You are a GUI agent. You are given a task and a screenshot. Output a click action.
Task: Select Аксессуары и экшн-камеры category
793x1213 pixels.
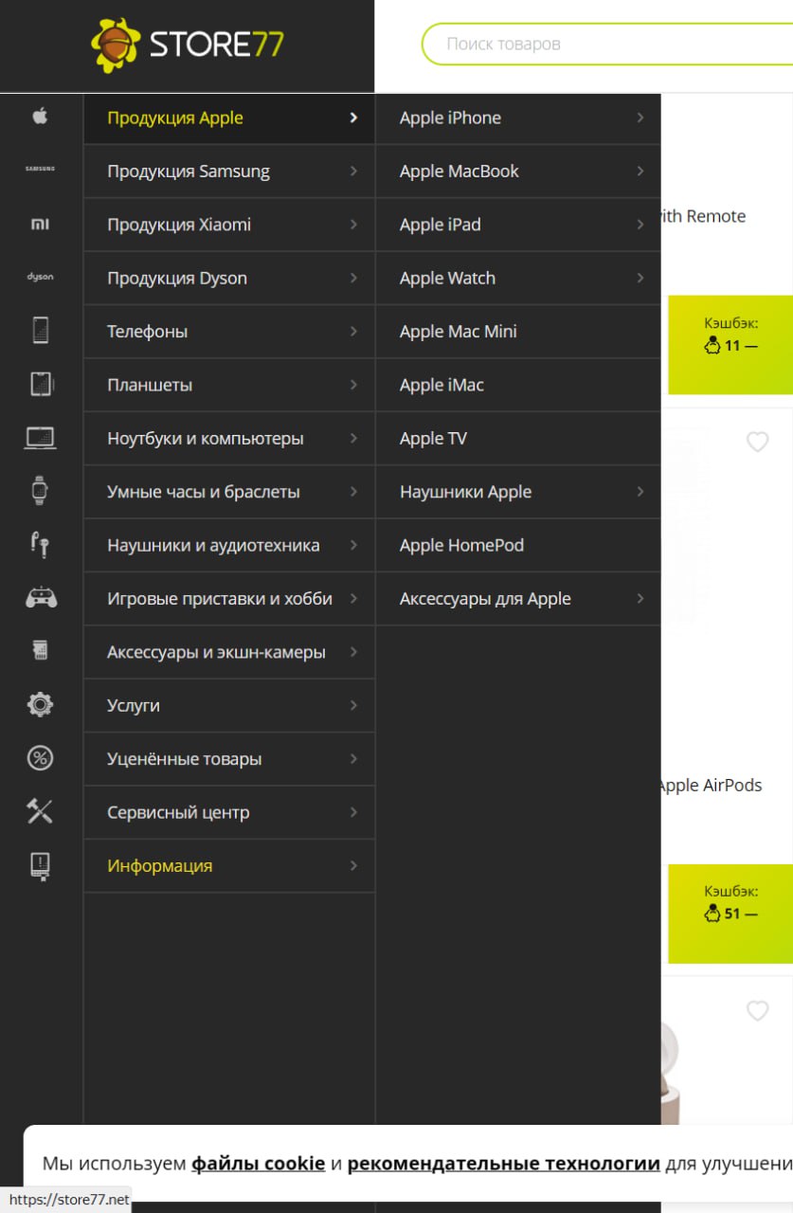click(x=229, y=652)
